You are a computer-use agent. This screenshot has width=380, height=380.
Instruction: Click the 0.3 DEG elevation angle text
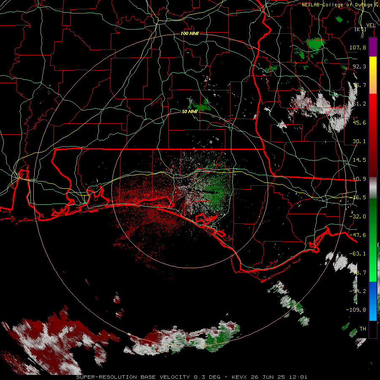[x=207, y=377]
